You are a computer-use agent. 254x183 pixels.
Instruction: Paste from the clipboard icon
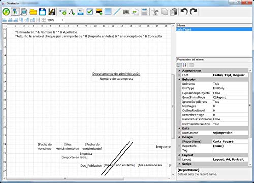[x=173, y=12]
